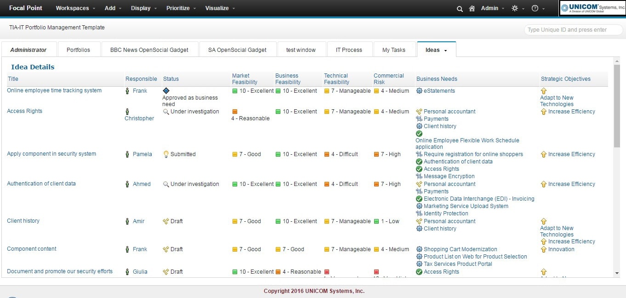Image resolution: width=626 pixels, height=298 pixels.
Task: Open the My Tasks tab
Action: tap(394, 50)
